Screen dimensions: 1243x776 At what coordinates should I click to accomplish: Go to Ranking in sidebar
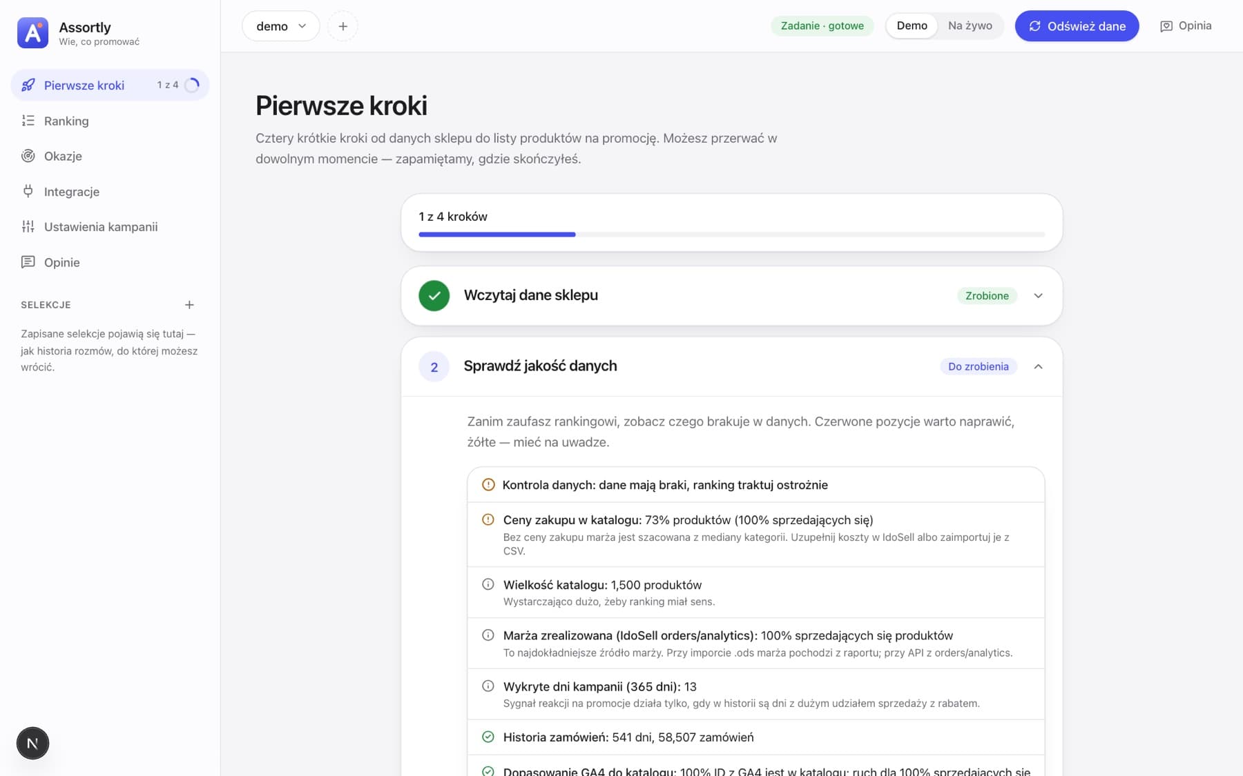click(110, 121)
